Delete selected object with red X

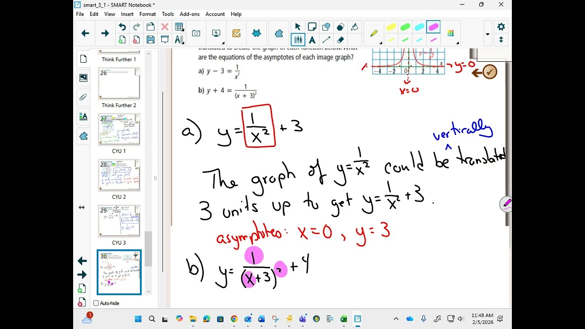click(165, 27)
